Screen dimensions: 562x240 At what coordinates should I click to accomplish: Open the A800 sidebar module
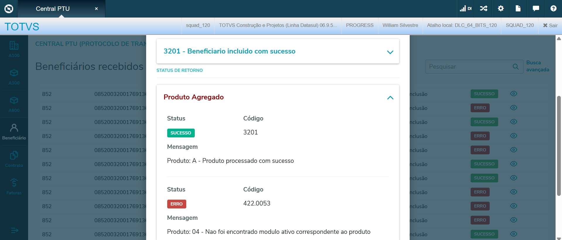14,104
